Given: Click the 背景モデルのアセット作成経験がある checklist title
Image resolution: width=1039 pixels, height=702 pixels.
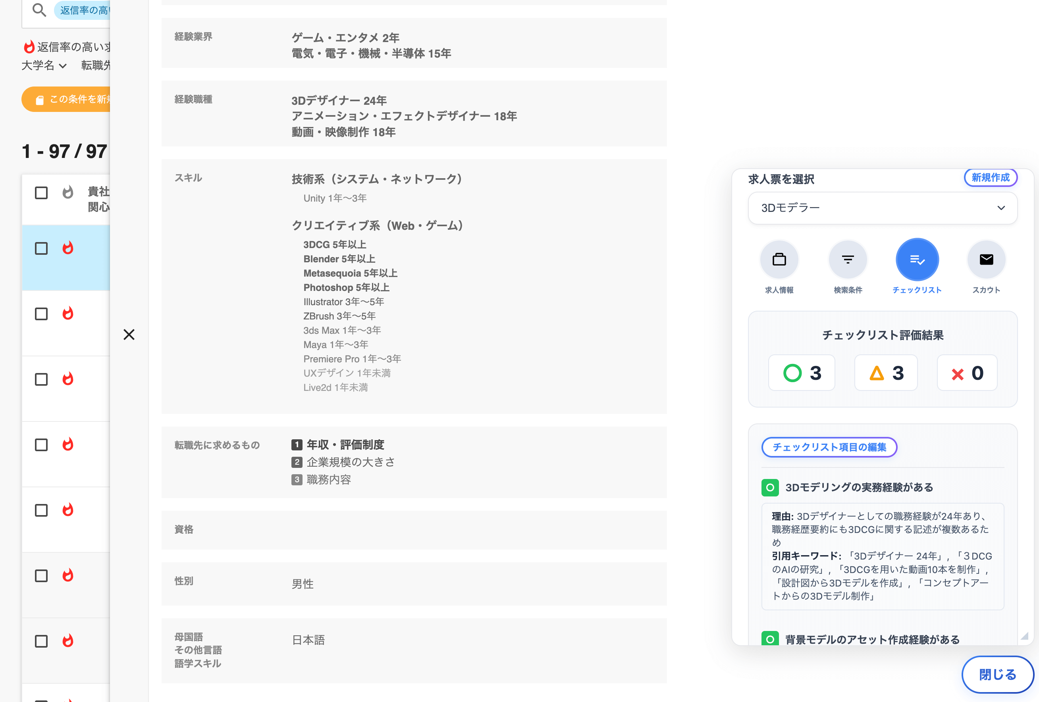Looking at the screenshot, I should point(872,639).
